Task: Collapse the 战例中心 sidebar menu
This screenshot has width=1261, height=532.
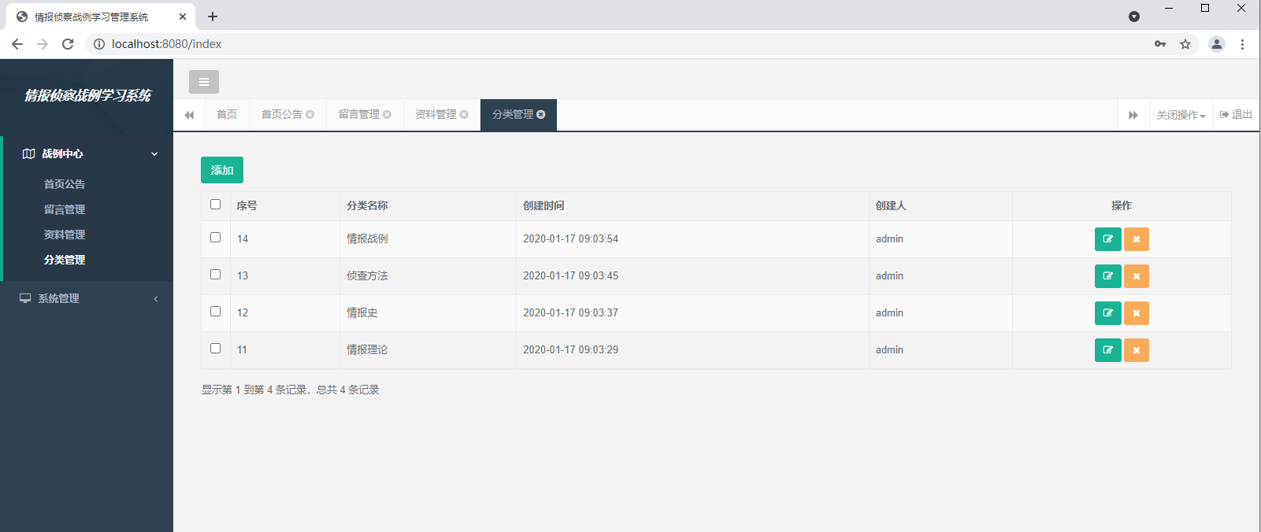Action: tap(88, 153)
